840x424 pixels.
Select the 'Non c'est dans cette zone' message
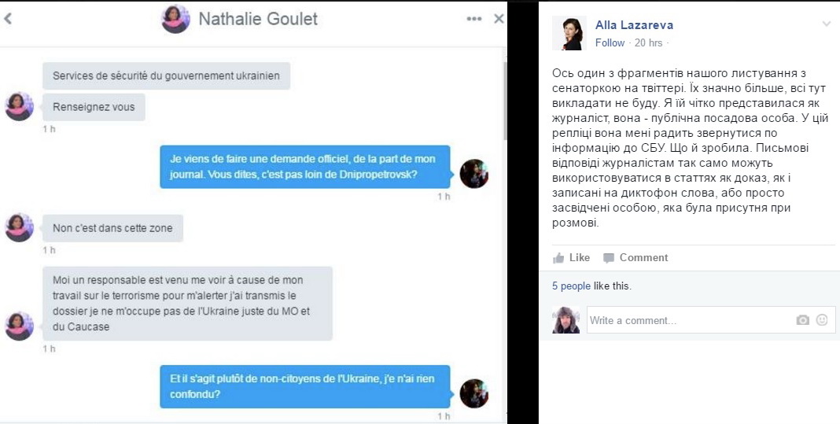pyautogui.click(x=112, y=228)
